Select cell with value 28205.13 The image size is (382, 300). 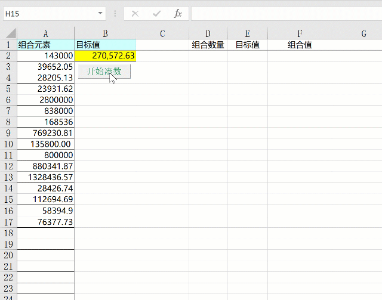(x=45, y=78)
